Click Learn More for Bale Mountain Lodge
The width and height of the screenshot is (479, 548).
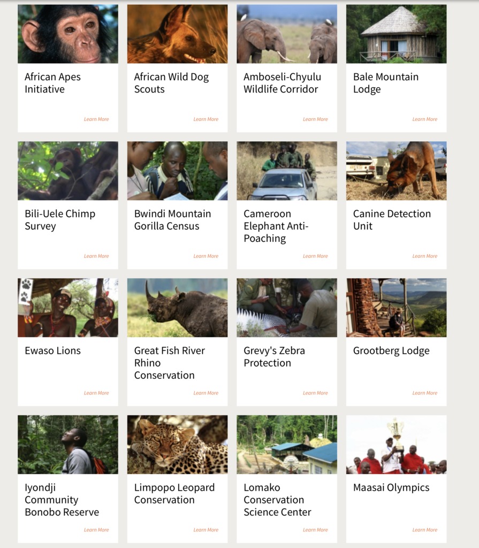424,119
